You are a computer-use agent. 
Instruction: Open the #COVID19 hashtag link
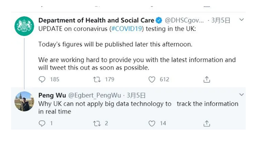click(126, 29)
